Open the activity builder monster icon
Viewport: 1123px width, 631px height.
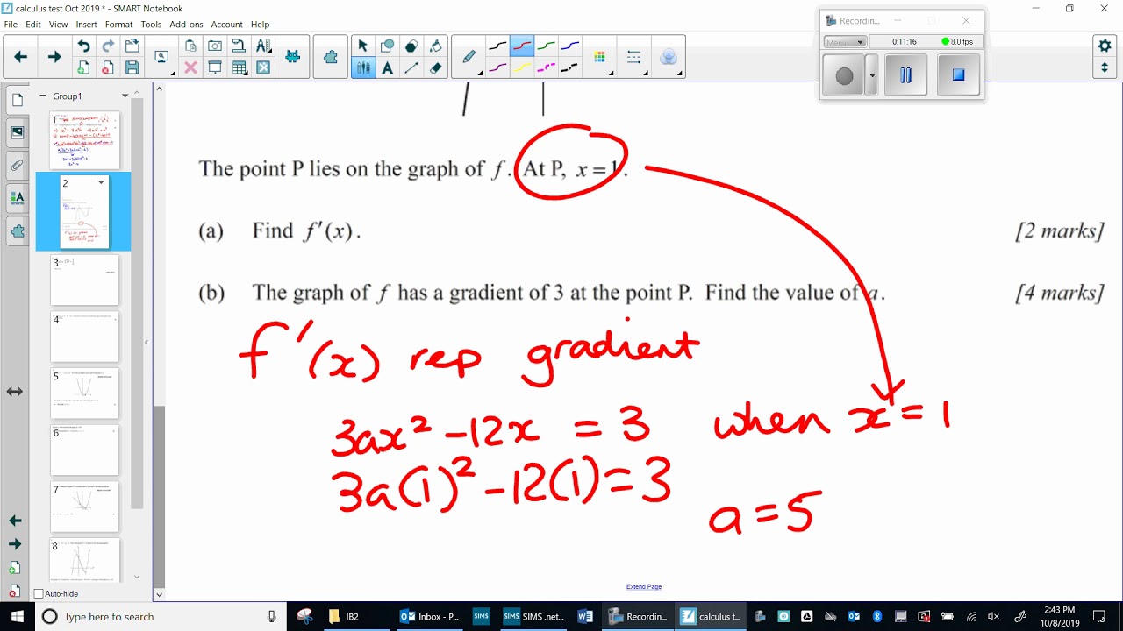tap(292, 57)
